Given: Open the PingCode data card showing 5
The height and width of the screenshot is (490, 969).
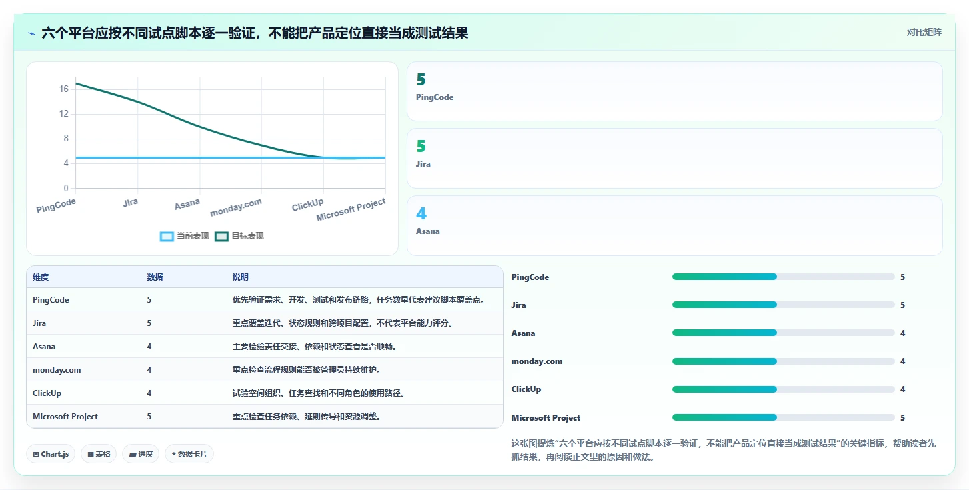Looking at the screenshot, I should 674,91.
